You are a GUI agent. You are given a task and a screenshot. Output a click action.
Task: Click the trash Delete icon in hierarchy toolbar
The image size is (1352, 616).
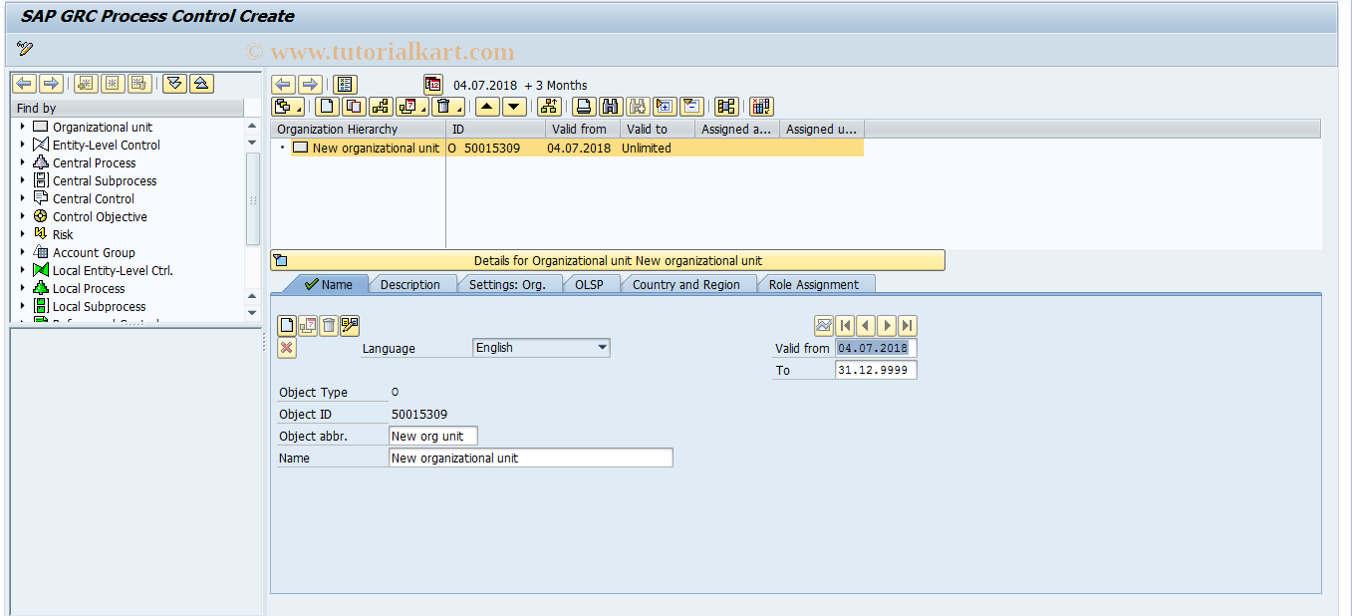tap(446, 107)
